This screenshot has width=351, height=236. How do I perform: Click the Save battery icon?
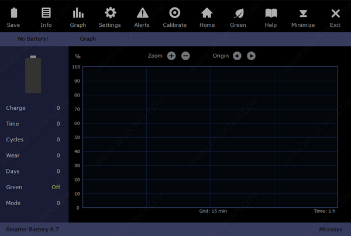pyautogui.click(x=13, y=13)
